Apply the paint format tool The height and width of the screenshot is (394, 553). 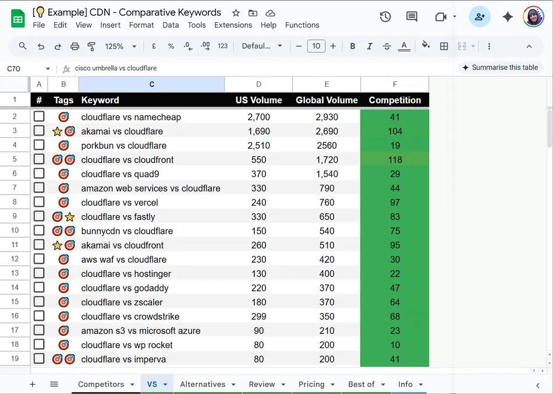(91, 46)
